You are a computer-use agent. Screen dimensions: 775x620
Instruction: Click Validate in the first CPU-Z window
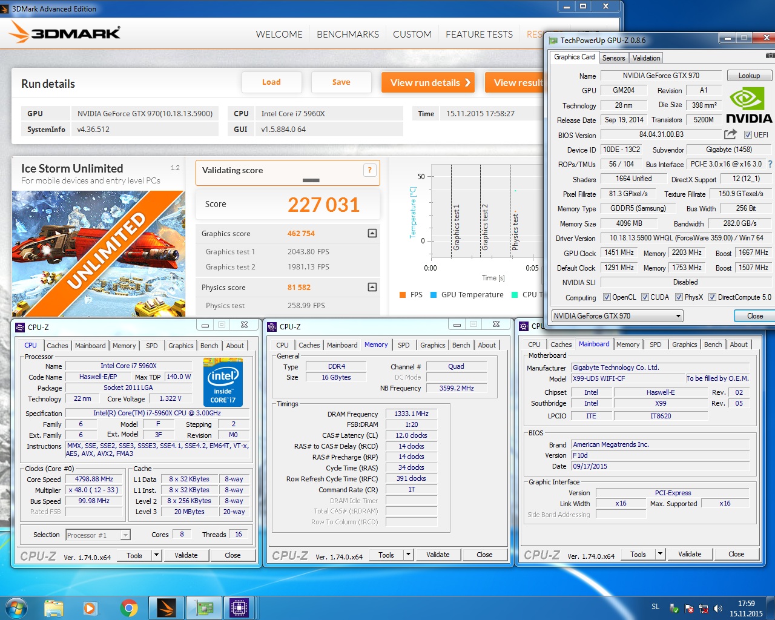(x=186, y=555)
